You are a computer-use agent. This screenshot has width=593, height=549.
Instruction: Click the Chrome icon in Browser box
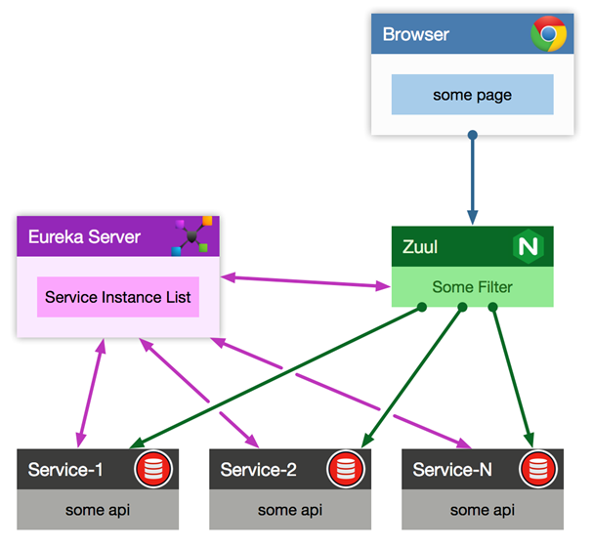click(549, 35)
